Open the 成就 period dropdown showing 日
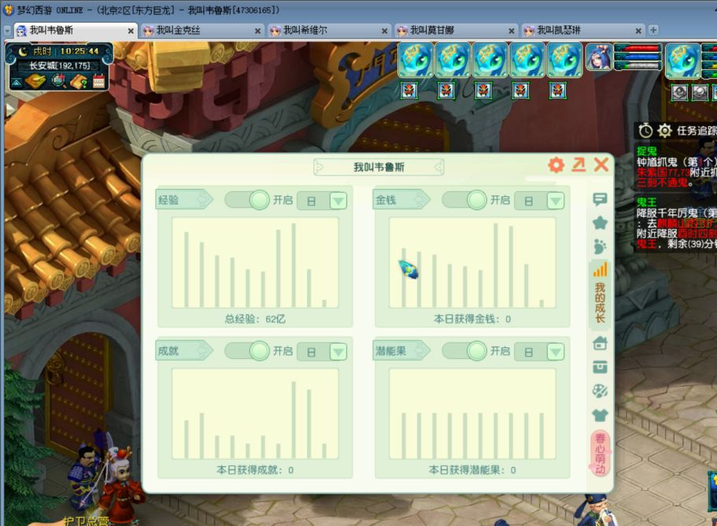This screenshot has width=717, height=526. (323, 352)
